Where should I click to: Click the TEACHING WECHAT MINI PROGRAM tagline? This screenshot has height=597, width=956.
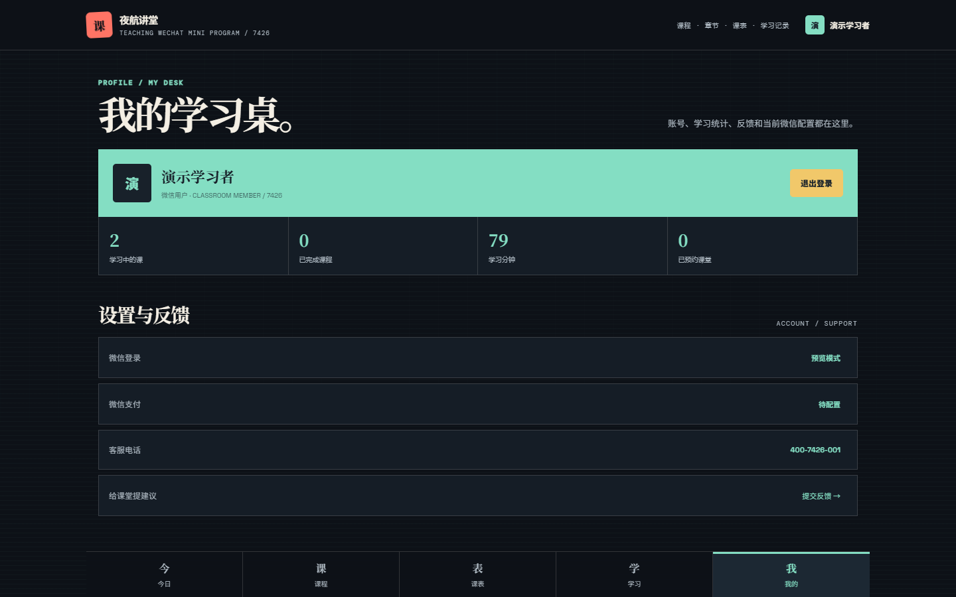point(195,33)
